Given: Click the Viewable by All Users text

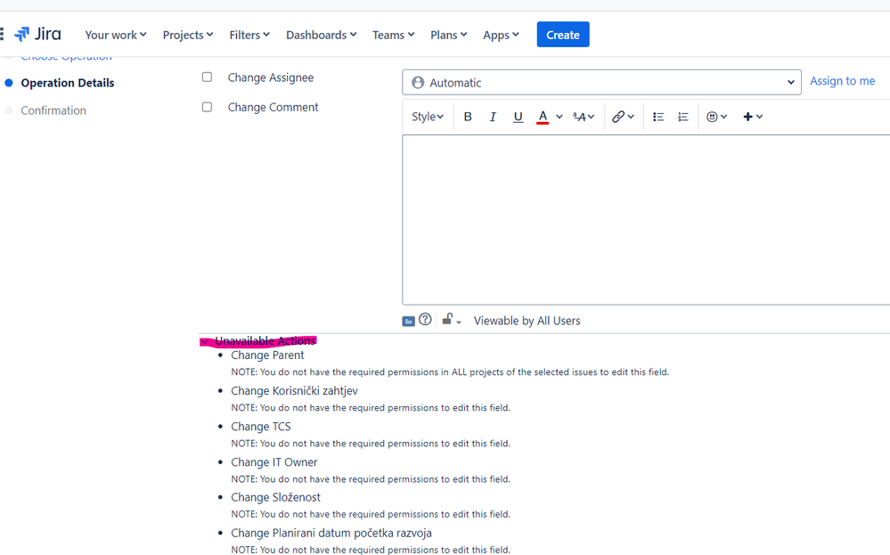Looking at the screenshot, I should (527, 322).
